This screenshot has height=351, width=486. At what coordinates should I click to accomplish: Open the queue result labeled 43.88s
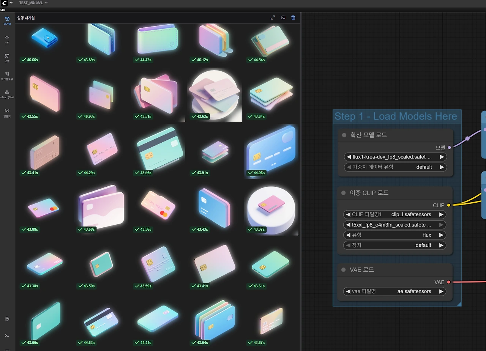pos(44,208)
